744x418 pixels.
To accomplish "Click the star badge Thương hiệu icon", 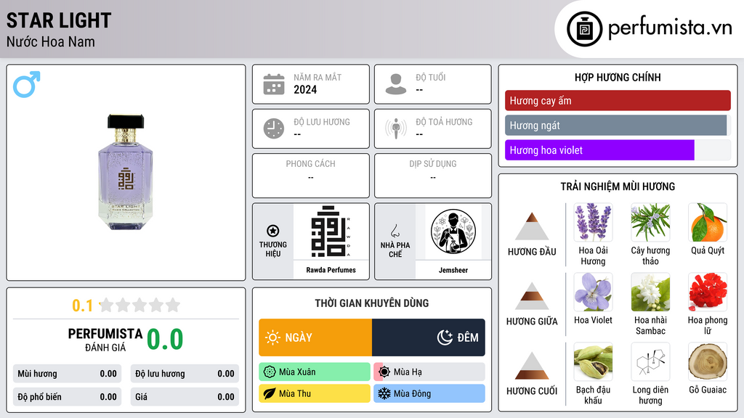I will click(273, 231).
